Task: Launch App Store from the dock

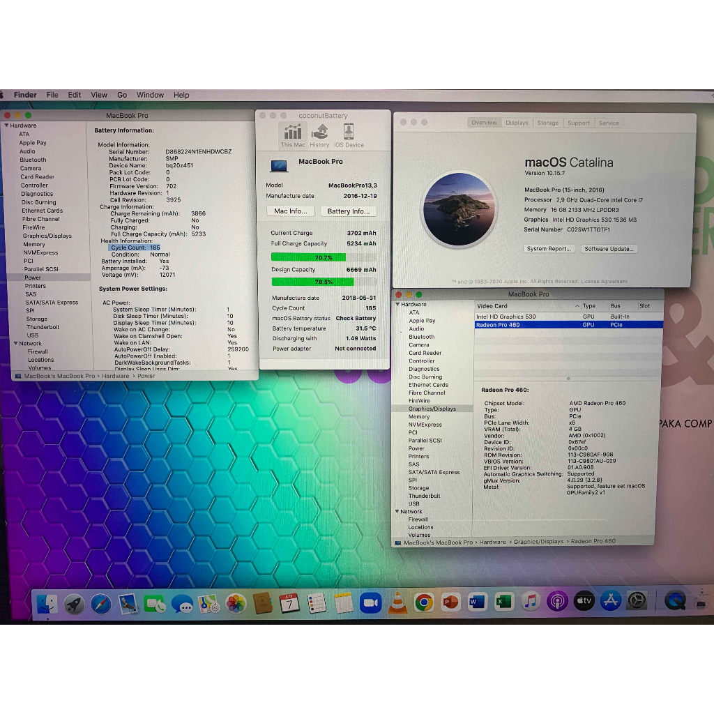Action: click(610, 601)
